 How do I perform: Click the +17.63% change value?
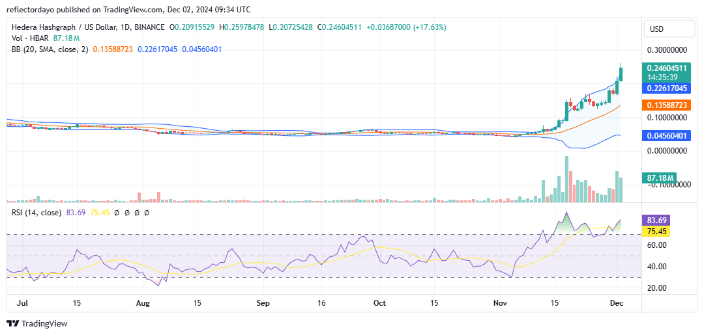coord(430,27)
